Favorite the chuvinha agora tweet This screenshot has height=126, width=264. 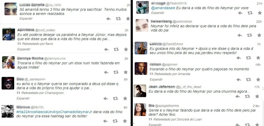tap(257, 96)
